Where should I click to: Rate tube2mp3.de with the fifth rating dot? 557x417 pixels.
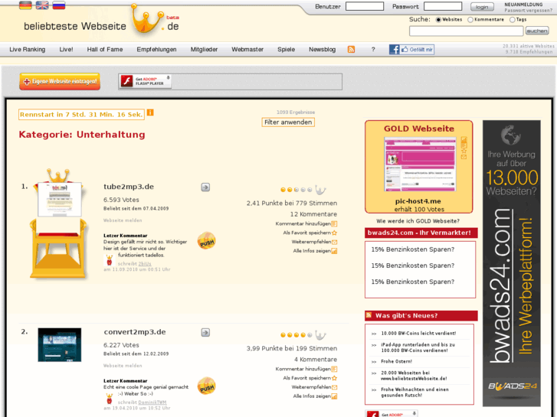tap(310, 190)
